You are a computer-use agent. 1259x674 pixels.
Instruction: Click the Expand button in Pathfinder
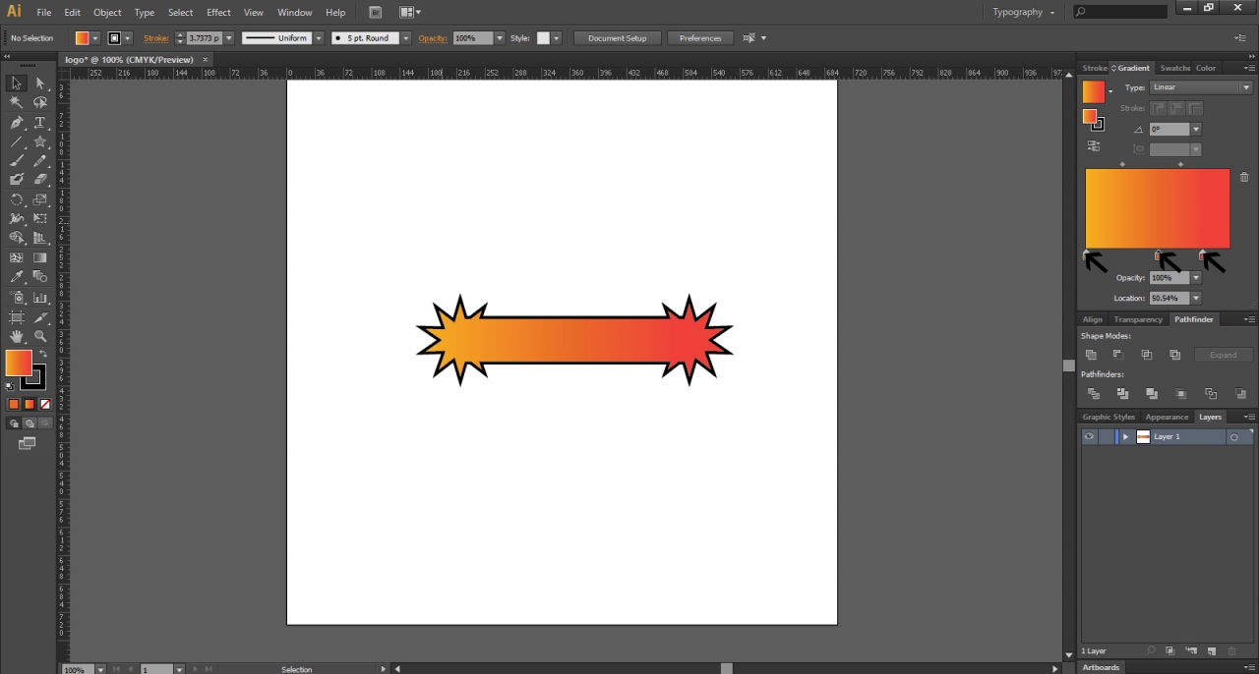pos(1224,355)
